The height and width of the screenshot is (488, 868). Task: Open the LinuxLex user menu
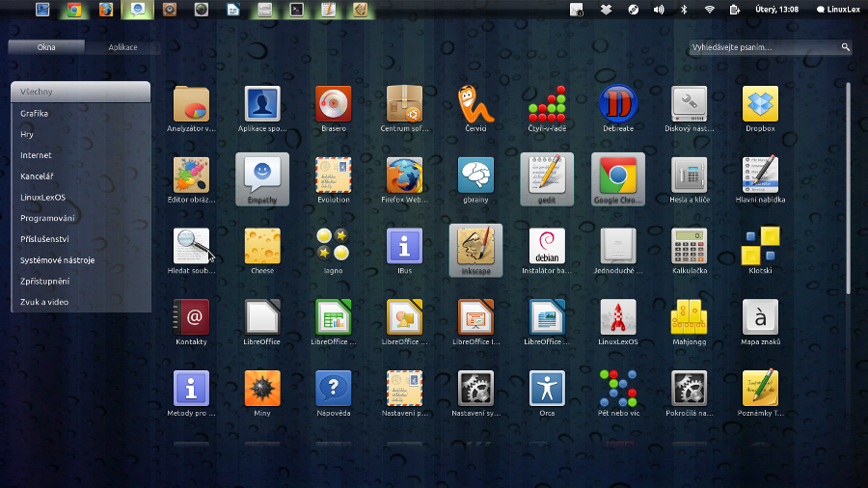coord(837,10)
